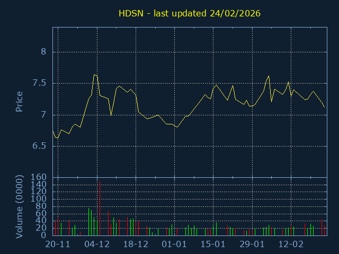Select the 12-02 date label
This screenshot has width=339, height=254.
(291, 244)
